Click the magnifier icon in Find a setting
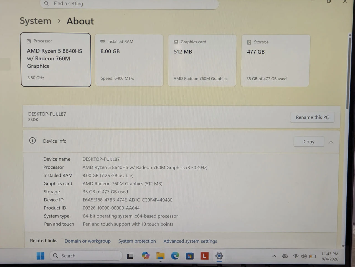The height and width of the screenshot is (267, 355). (46, 3)
